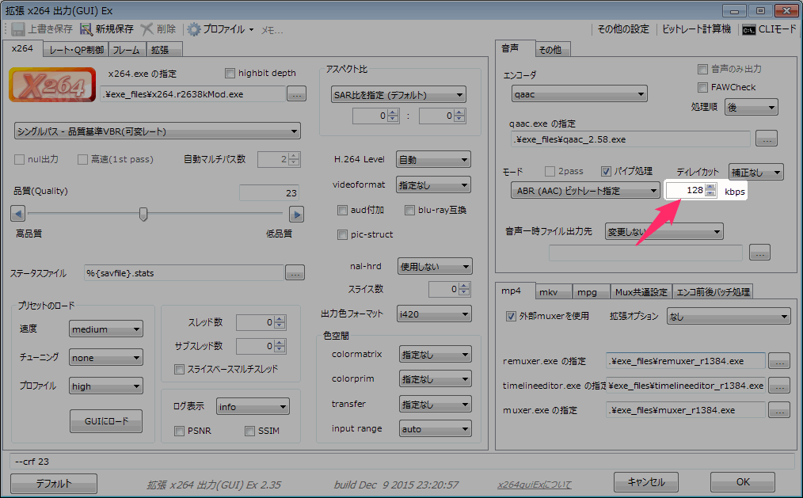Switch to CLIモード
Screen dimensions: 803x498
[x=769, y=29]
